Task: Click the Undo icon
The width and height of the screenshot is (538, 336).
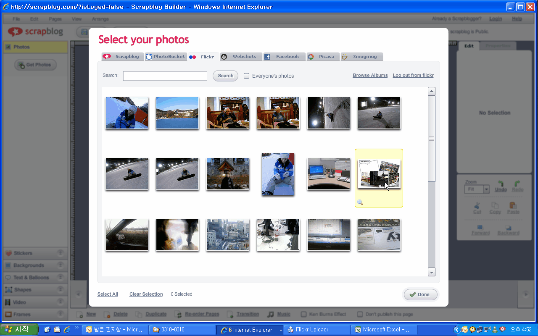Action: (501, 184)
